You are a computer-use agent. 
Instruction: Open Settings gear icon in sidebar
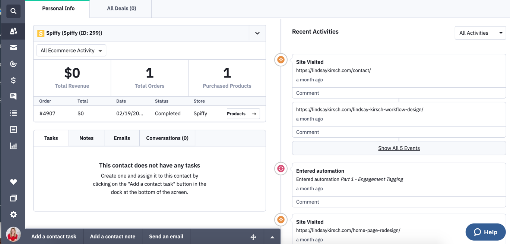[x=13, y=215]
